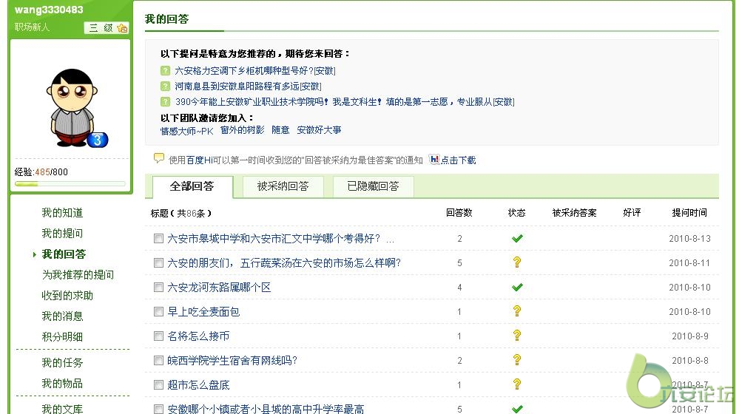Click the 百度Hi link in the notice

pyautogui.click(x=200, y=160)
